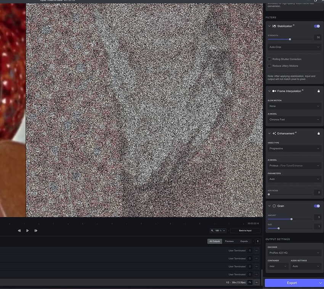Turn off the Grain filter toggle
Viewport: 324px width, 289px height.
[x=317, y=206]
